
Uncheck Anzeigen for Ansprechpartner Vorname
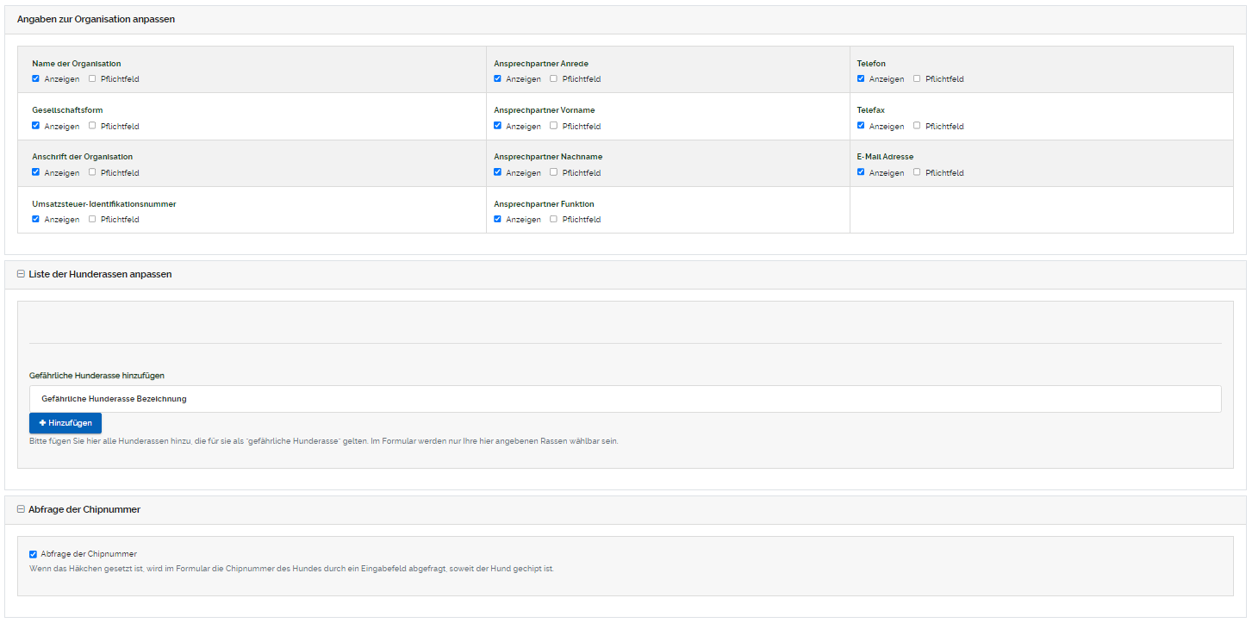click(498, 126)
